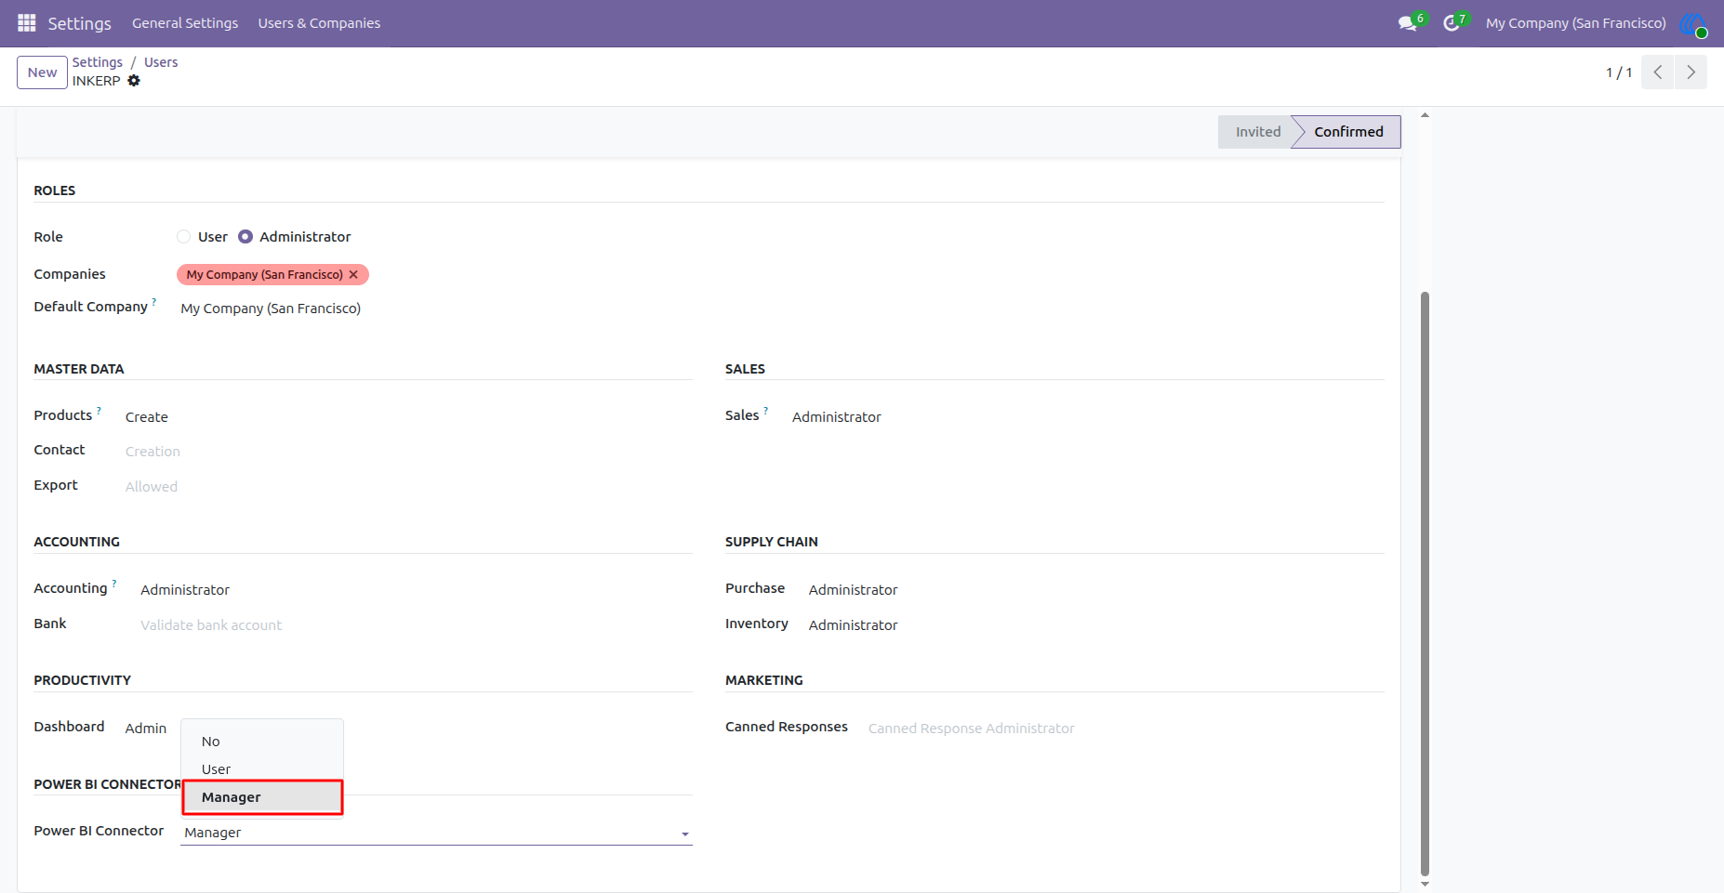Show Sales field help tooltip
The image size is (1724, 893).
click(x=765, y=410)
